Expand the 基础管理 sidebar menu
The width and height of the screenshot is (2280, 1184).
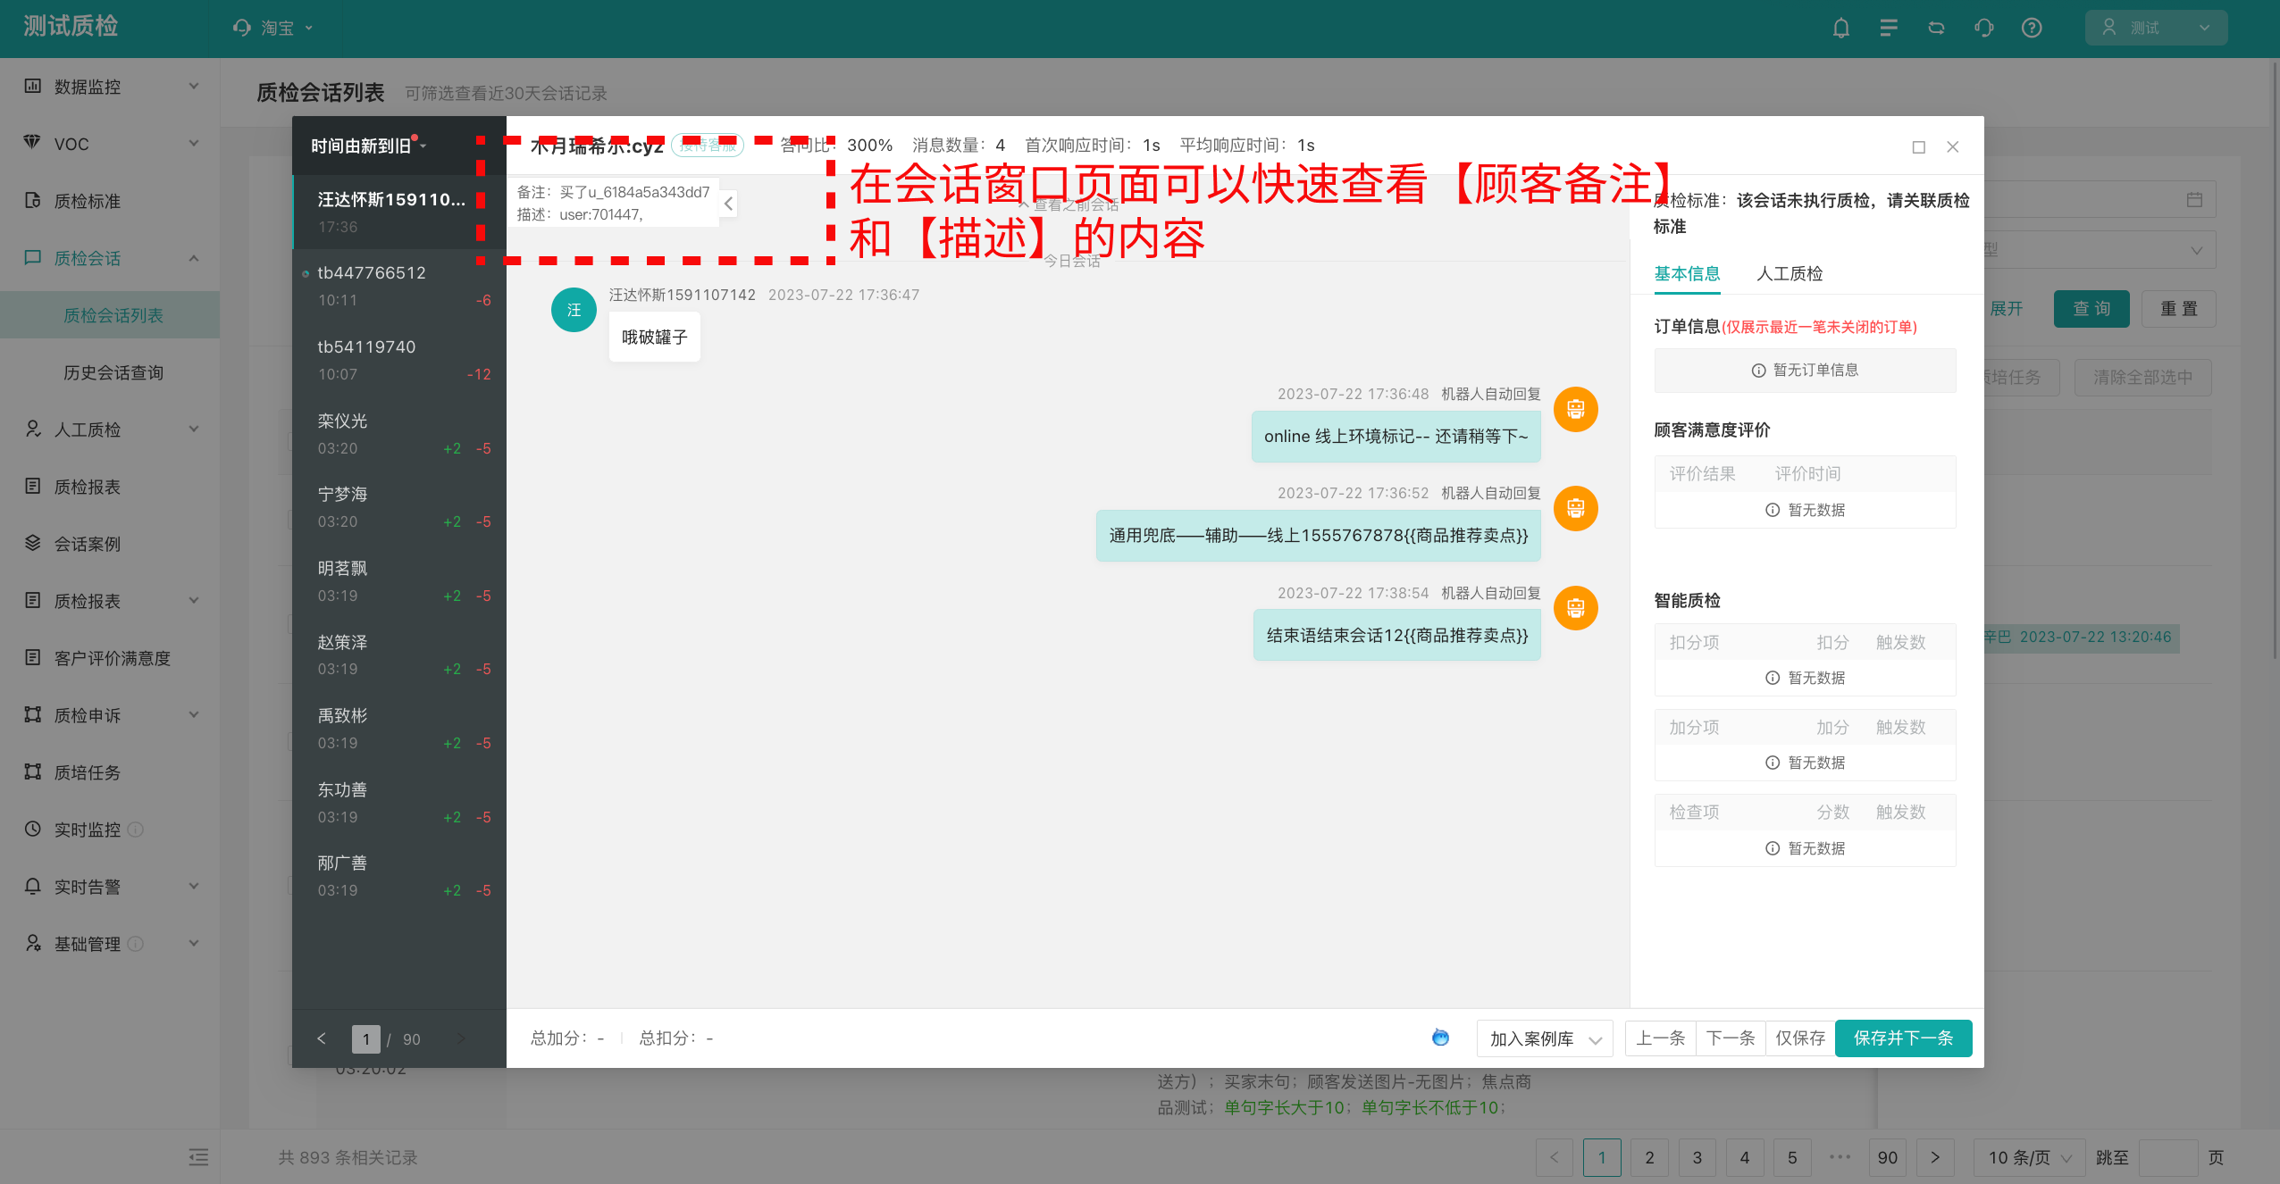pos(110,944)
